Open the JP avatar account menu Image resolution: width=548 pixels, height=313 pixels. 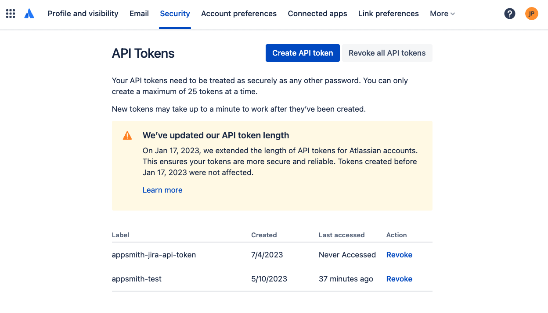click(531, 14)
